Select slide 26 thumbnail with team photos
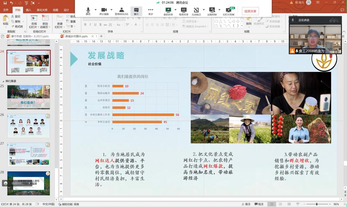 tap(28, 126)
